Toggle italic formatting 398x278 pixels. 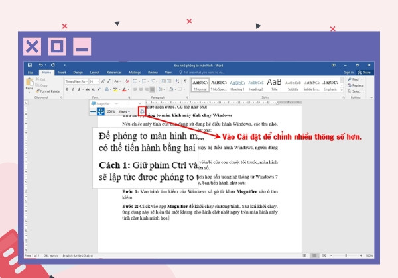pos(73,89)
